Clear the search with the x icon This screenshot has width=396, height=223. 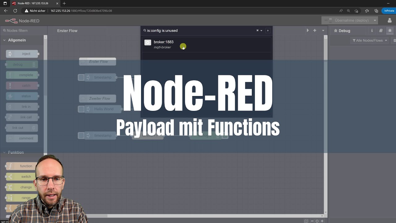[x=257, y=30]
